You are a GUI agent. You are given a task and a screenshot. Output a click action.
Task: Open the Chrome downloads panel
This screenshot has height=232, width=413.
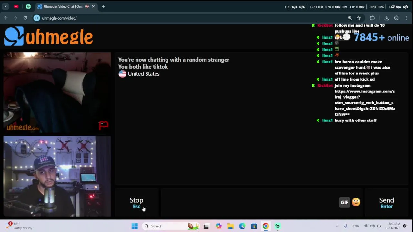387,18
